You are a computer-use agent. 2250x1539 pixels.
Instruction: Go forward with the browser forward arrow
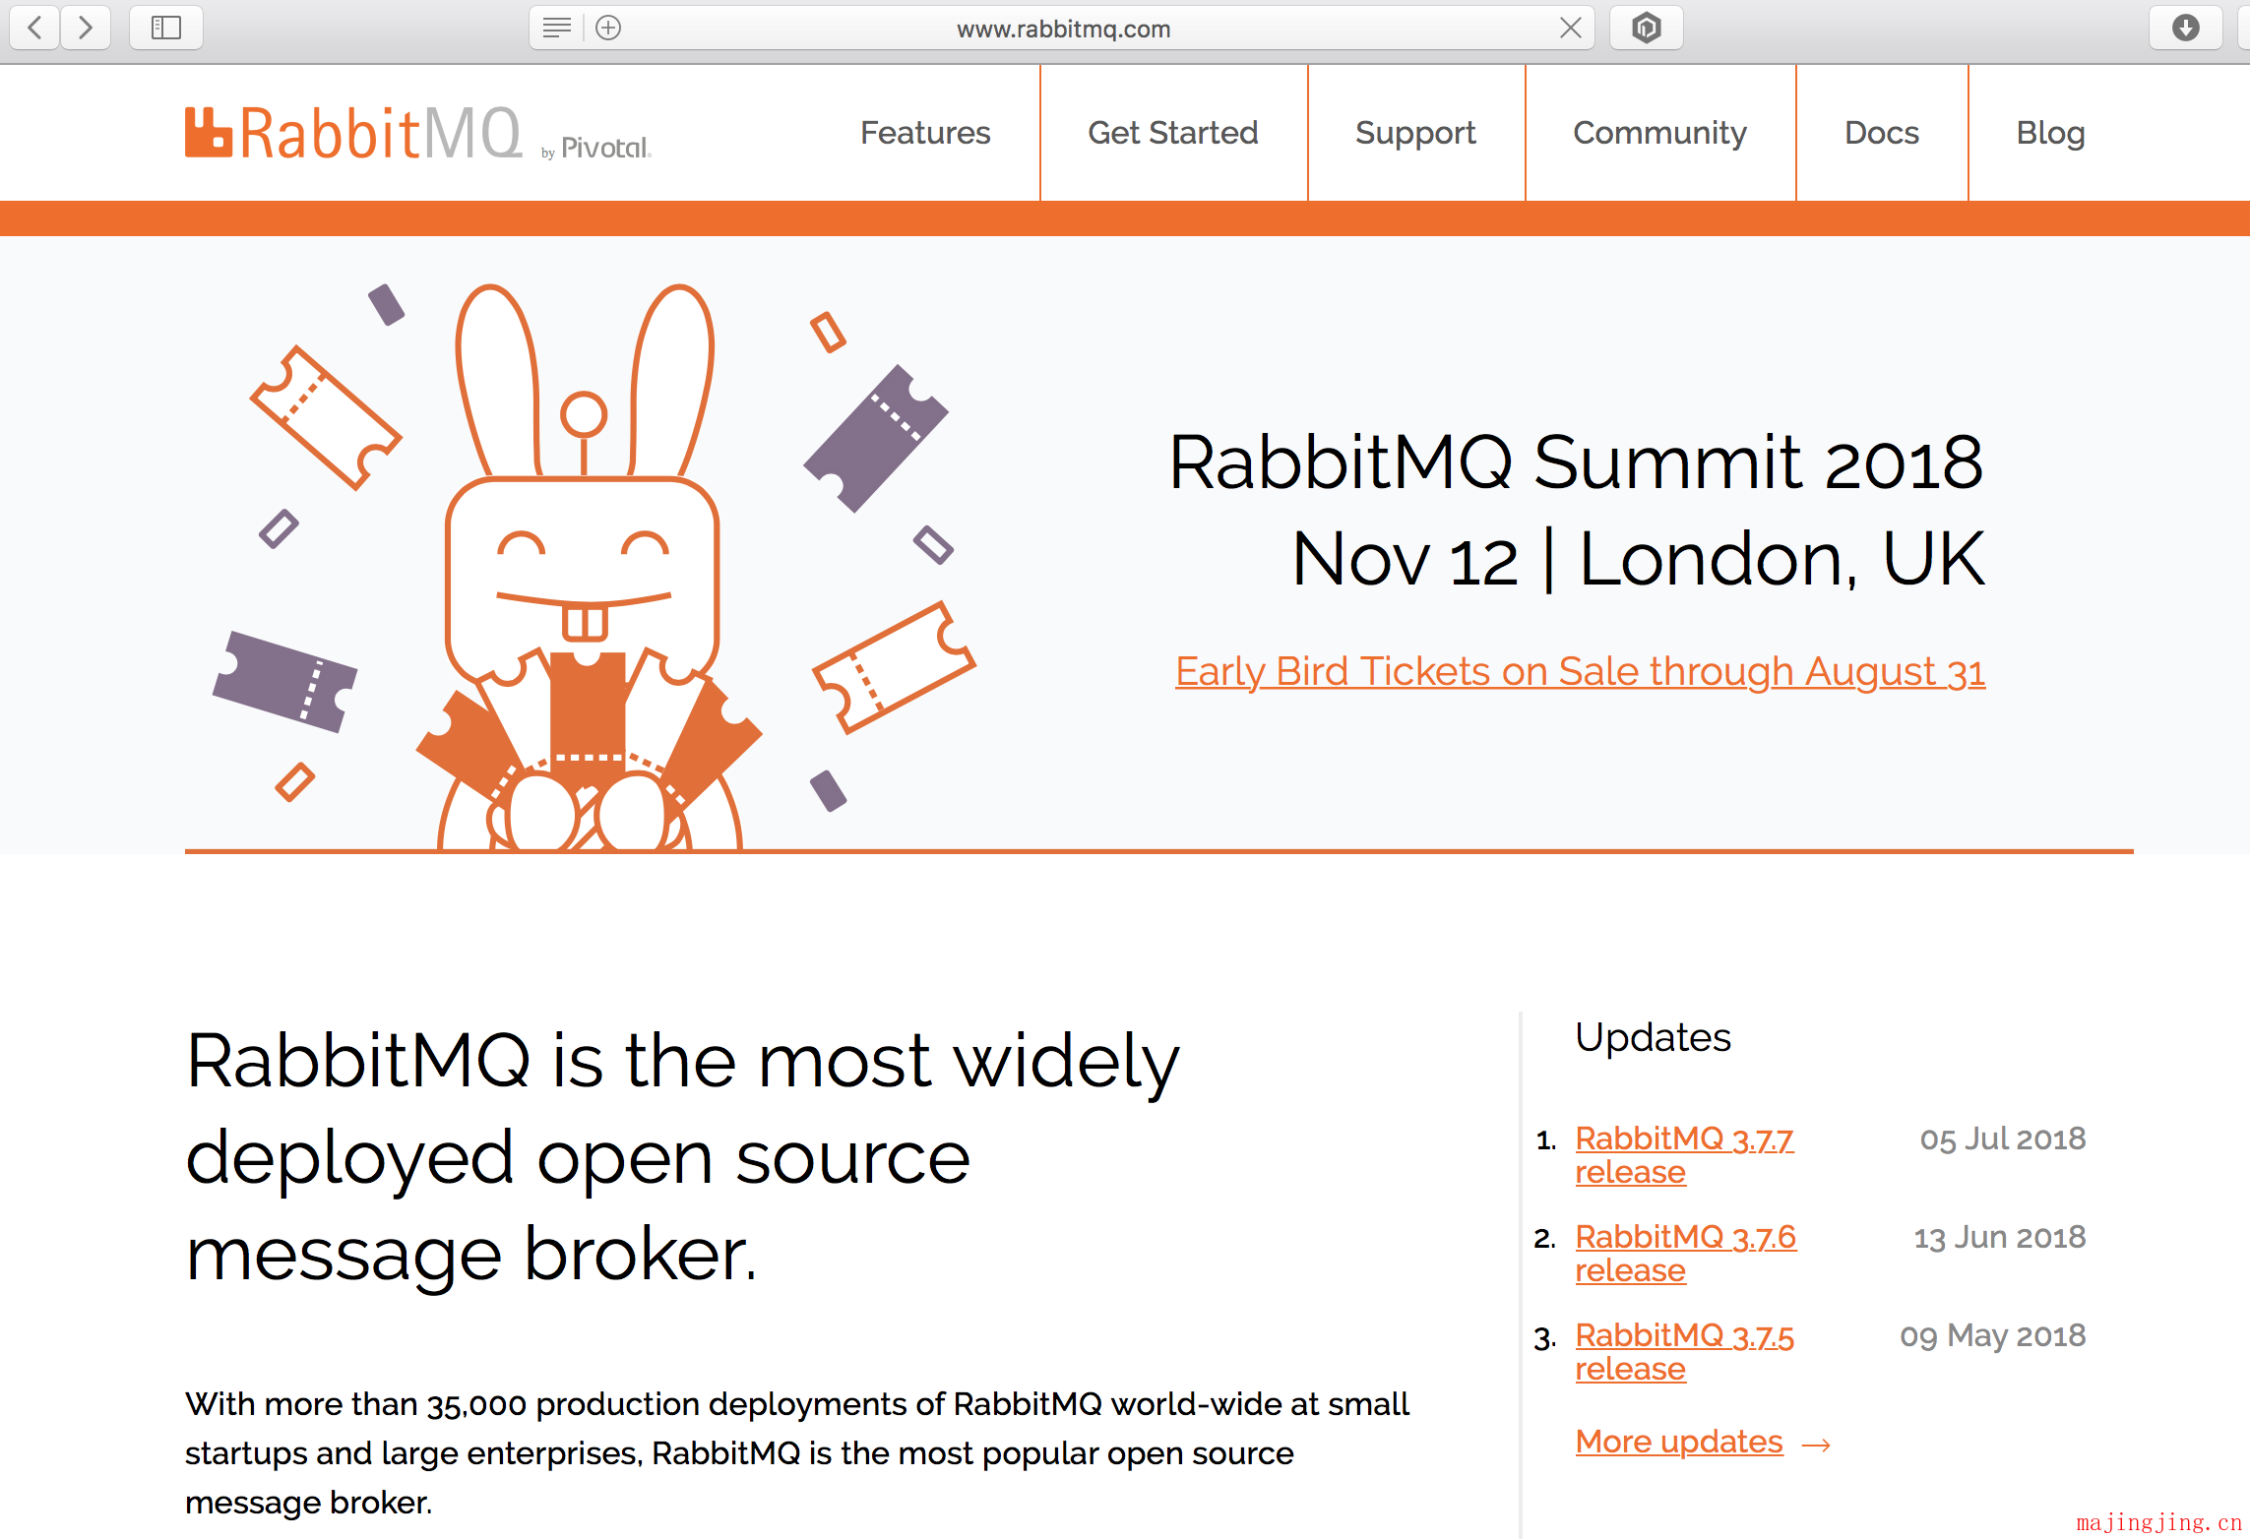(86, 28)
